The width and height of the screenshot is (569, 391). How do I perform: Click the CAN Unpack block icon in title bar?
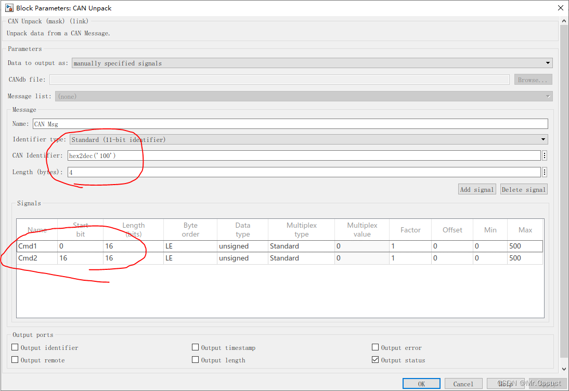point(8,8)
